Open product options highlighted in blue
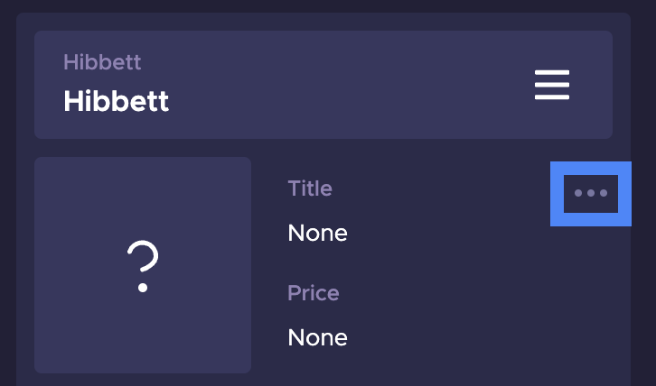This screenshot has width=656, height=386. pyautogui.click(x=591, y=193)
